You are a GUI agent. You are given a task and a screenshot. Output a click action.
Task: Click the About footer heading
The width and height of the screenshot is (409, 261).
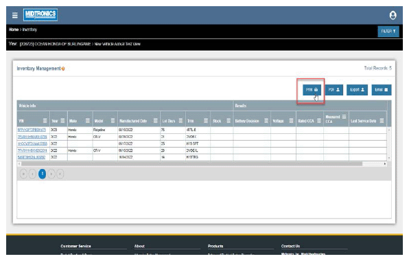139,246
